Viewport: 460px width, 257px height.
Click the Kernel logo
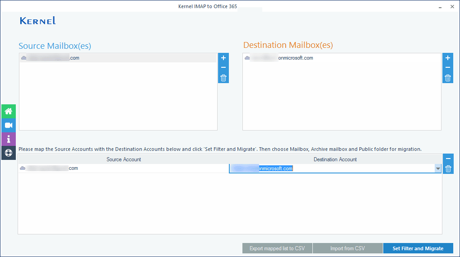(x=38, y=20)
